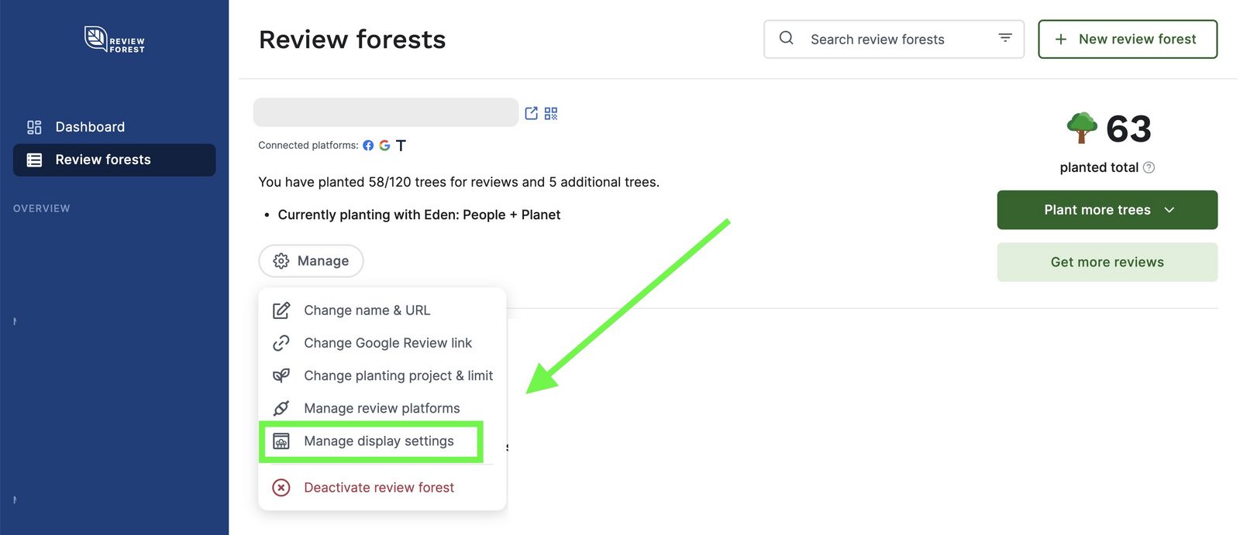Click the planted total help icon
This screenshot has height=535, width=1240.
pos(1149,167)
